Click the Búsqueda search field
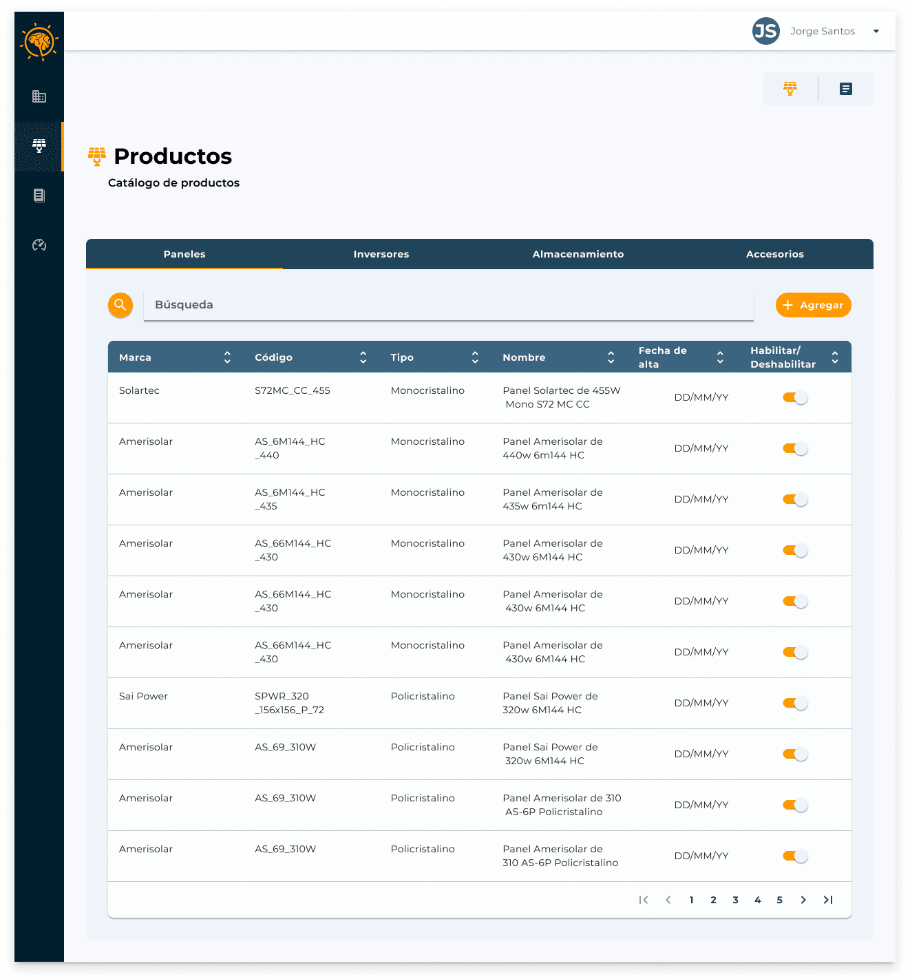This screenshot has width=910, height=979. click(447, 305)
